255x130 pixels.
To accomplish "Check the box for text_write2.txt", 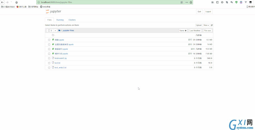I will click(49, 68).
